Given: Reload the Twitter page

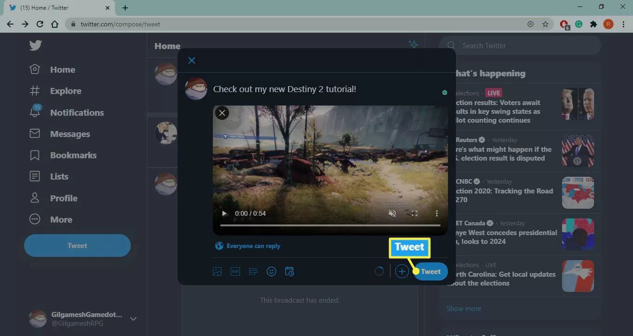Looking at the screenshot, I should 40,24.
